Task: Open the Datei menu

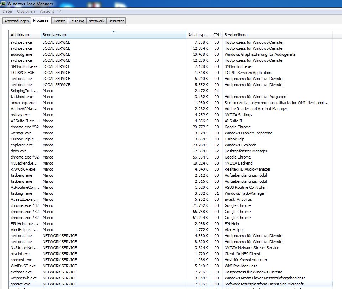Action: [x=7, y=11]
